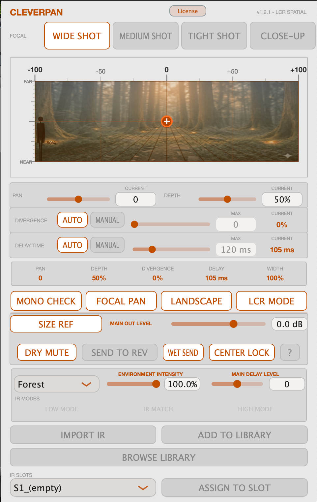Toggle CENTER LOCK
Image resolution: width=317 pixels, height=502 pixels.
[x=242, y=352]
